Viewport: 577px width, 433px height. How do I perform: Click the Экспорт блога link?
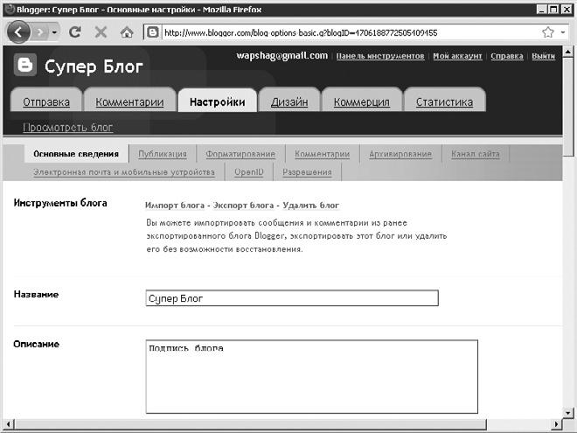[244, 205]
